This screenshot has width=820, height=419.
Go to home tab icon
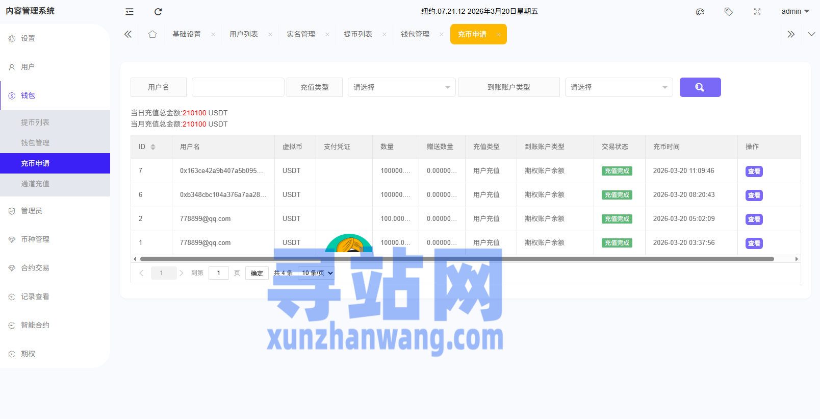click(152, 34)
